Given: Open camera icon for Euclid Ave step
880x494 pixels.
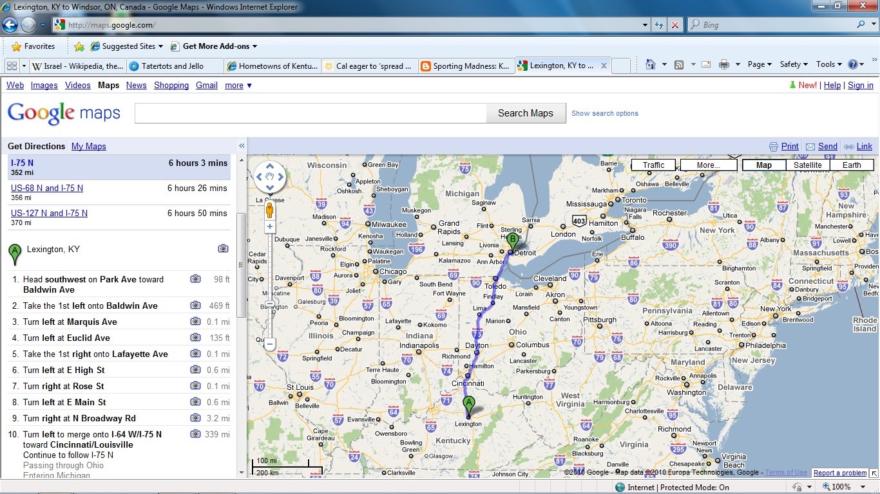Looking at the screenshot, I should click(x=195, y=338).
